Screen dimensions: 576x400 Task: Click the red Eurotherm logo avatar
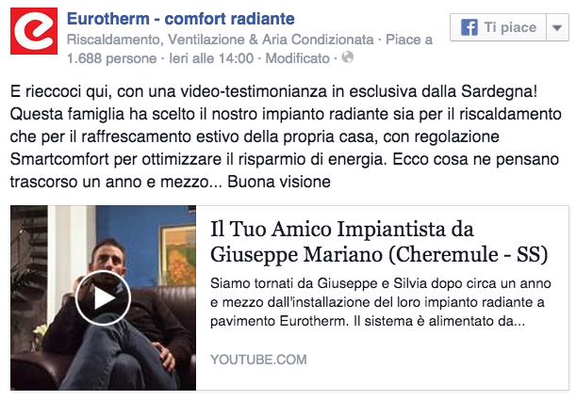34,31
